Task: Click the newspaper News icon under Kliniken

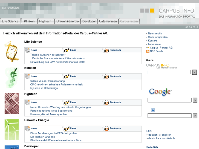Action: coord(27,76)
